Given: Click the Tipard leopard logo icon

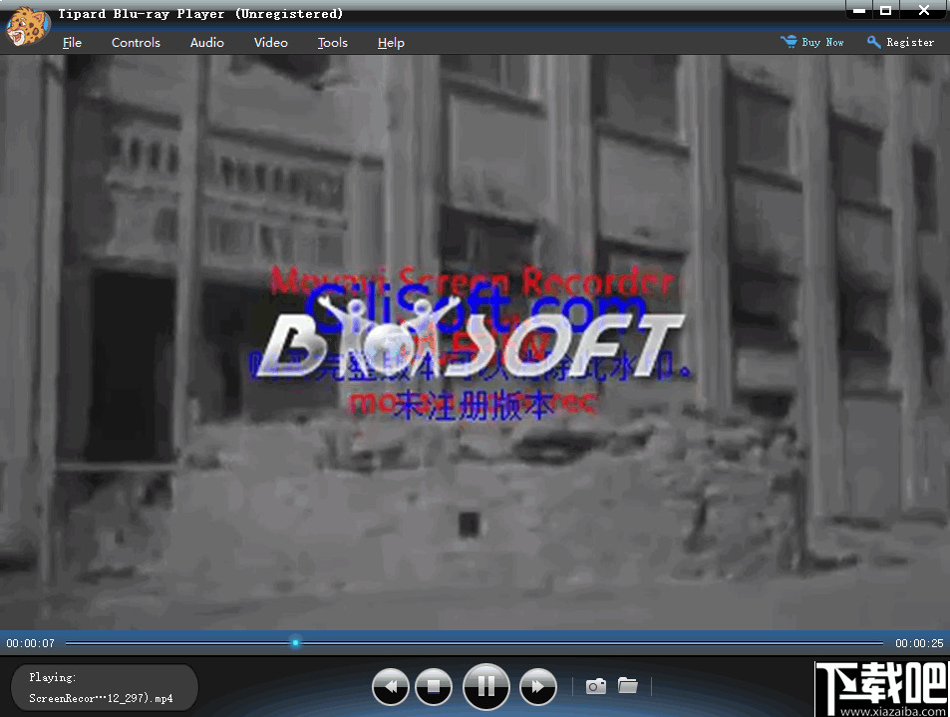Looking at the screenshot, I should (x=27, y=26).
